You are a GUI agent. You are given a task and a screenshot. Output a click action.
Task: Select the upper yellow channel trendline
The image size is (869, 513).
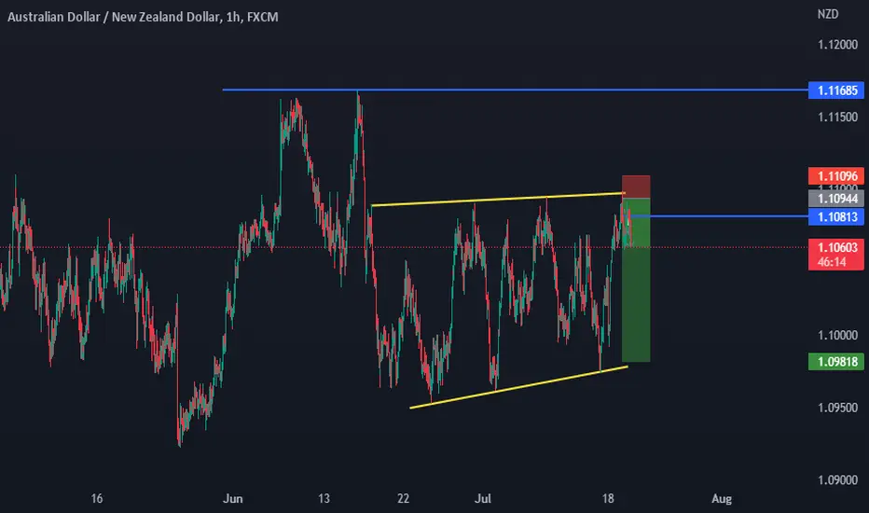click(x=498, y=199)
